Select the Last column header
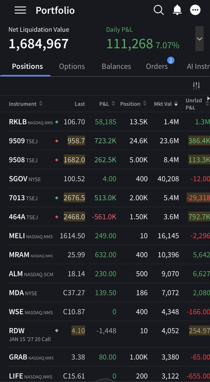 point(80,104)
